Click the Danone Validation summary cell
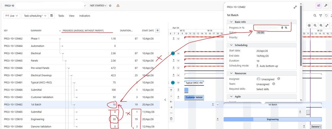The width and height of the screenshot is (332, 129). click(x=41, y=126)
